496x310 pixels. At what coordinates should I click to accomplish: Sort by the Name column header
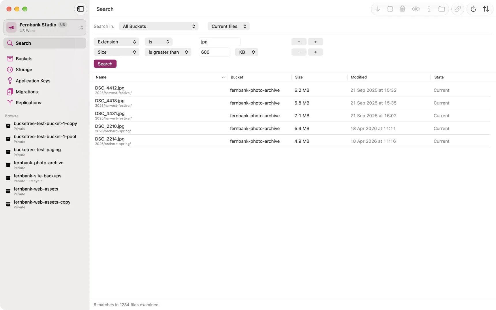coord(160,77)
